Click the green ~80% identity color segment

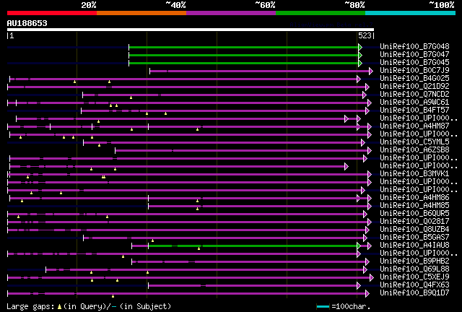click(321, 13)
